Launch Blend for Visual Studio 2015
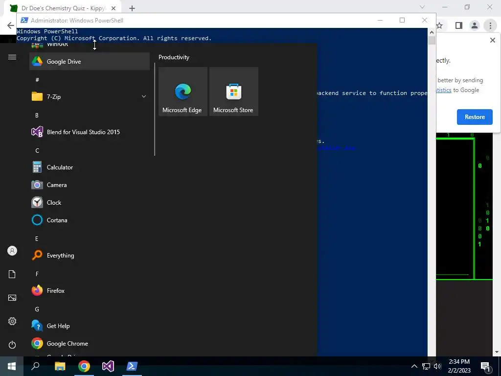Screen dimensions: 501x376 [x=90, y=132]
